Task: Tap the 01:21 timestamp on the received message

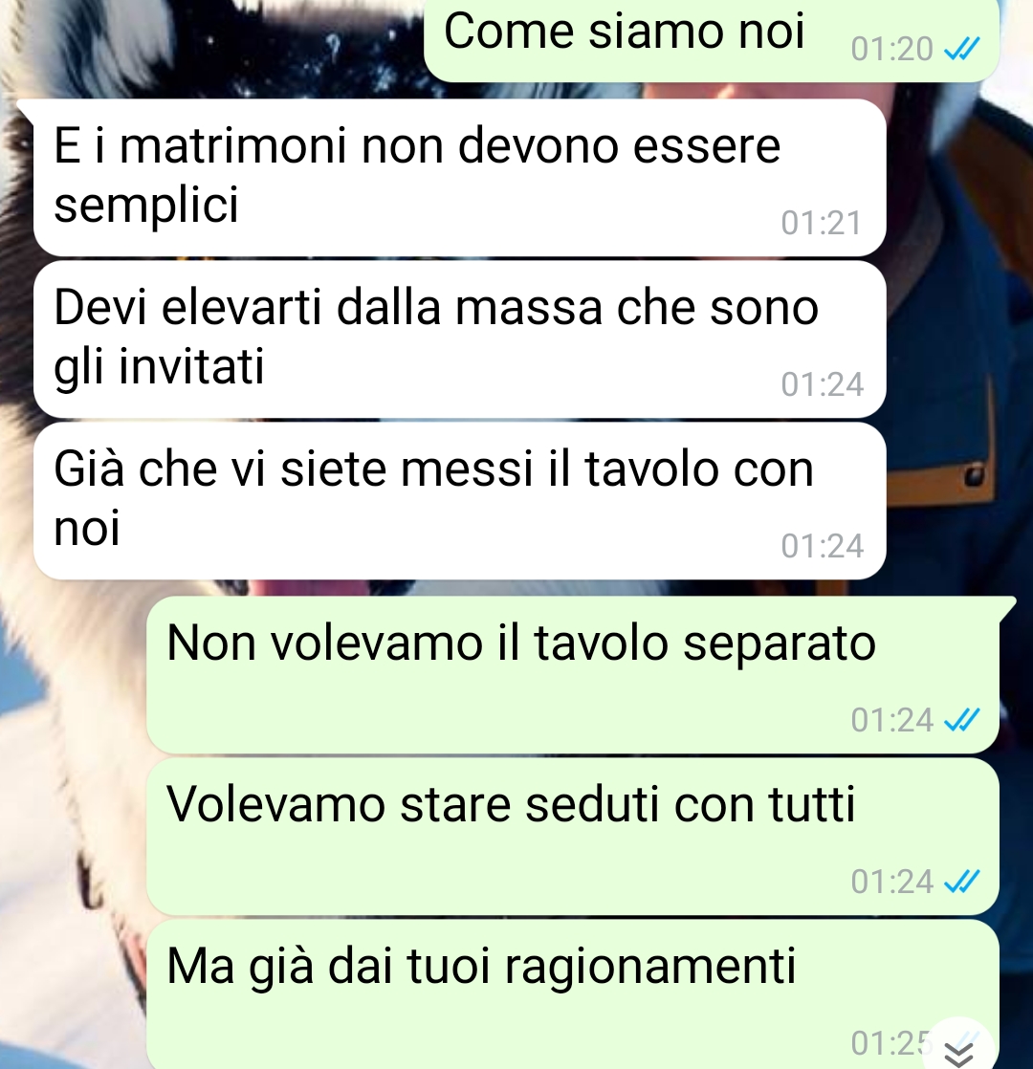Action: point(822,223)
